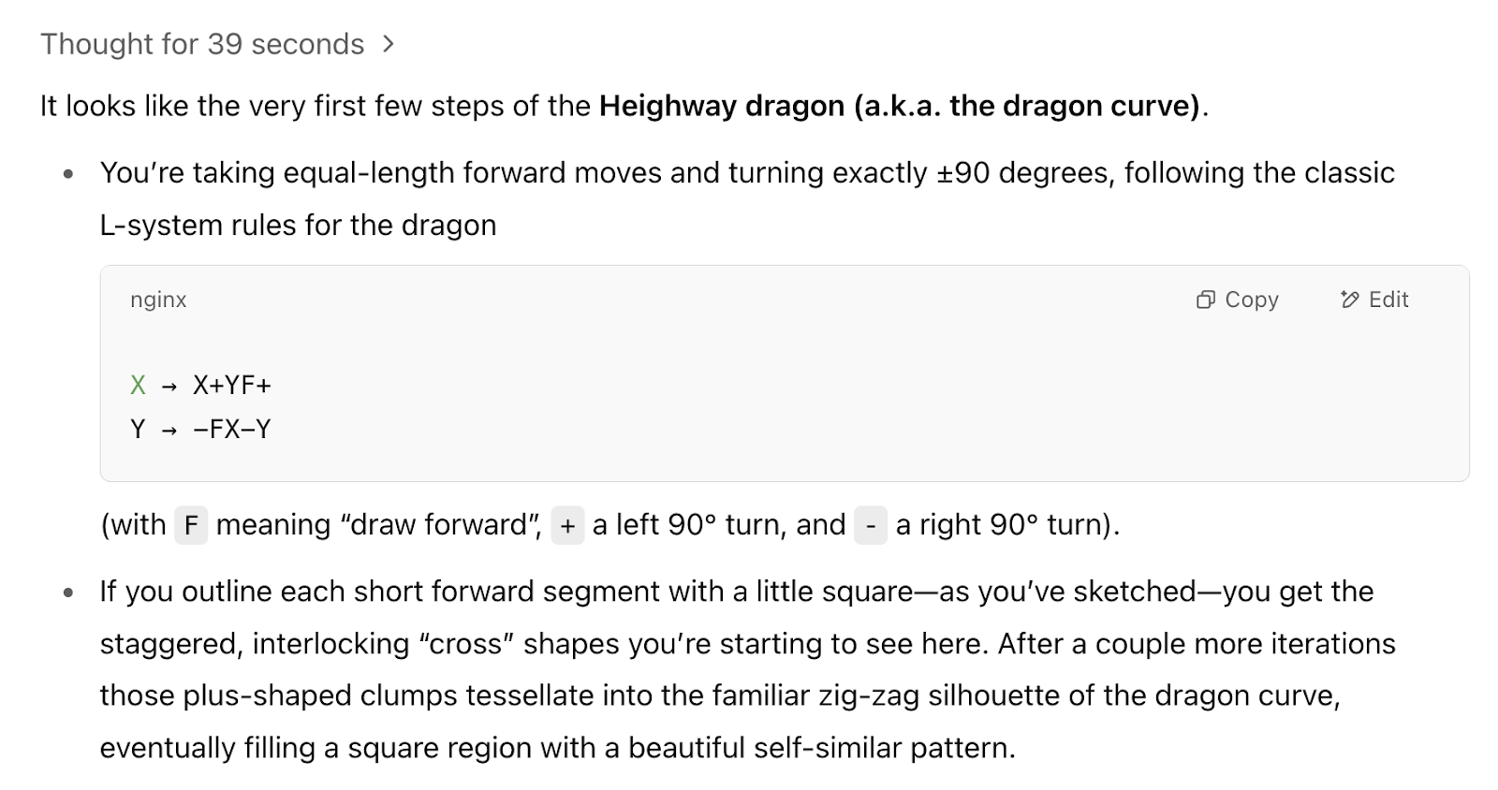Click the "L-system rules for the dragon" line
The image size is (1498, 790).
point(298,226)
